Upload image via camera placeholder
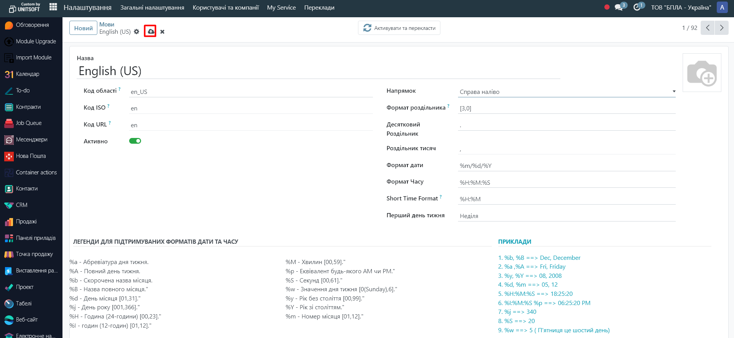734x338 pixels. coord(701,73)
